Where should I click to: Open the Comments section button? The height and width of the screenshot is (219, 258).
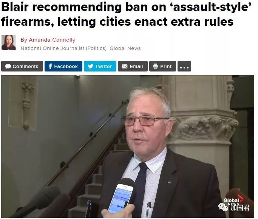[x=22, y=66]
